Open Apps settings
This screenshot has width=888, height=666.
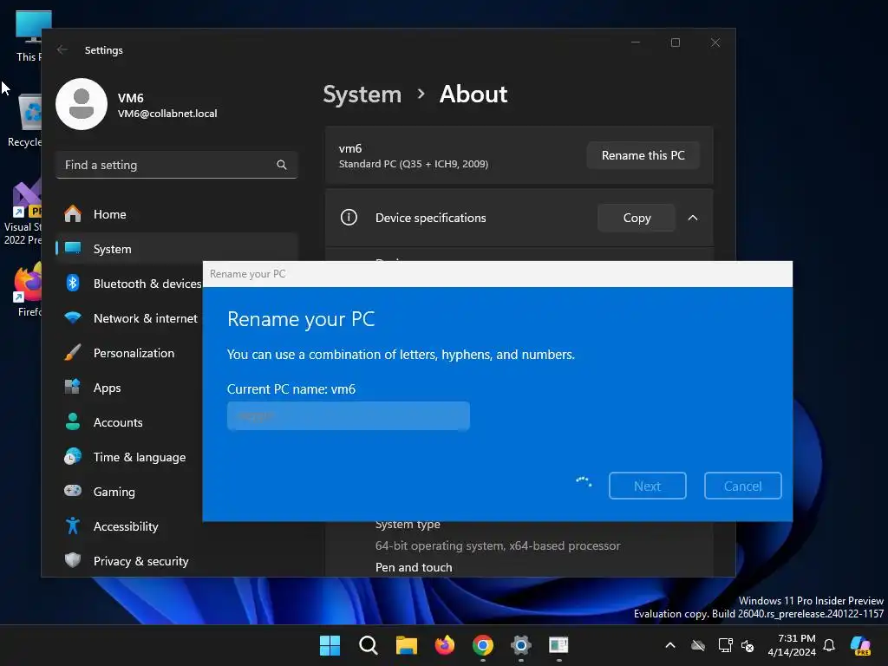[x=129, y=388]
